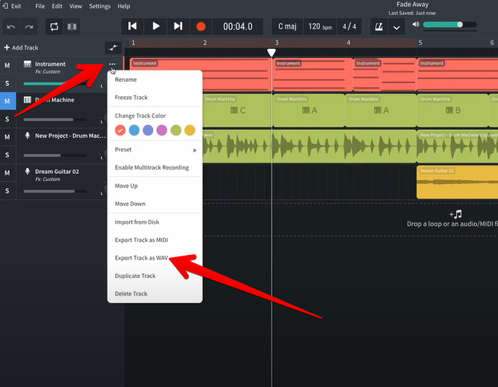498x387 pixels.
Task: Pick the pink track color
Action: tap(162, 130)
